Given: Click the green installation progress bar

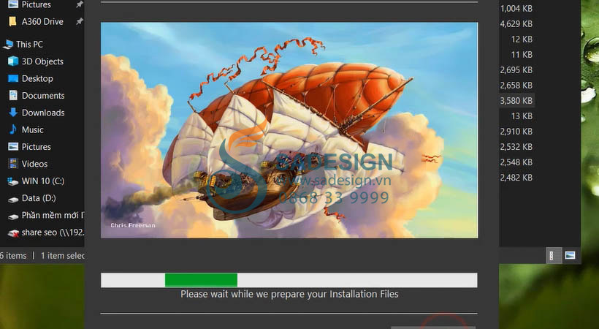Looking at the screenshot, I should click(201, 280).
